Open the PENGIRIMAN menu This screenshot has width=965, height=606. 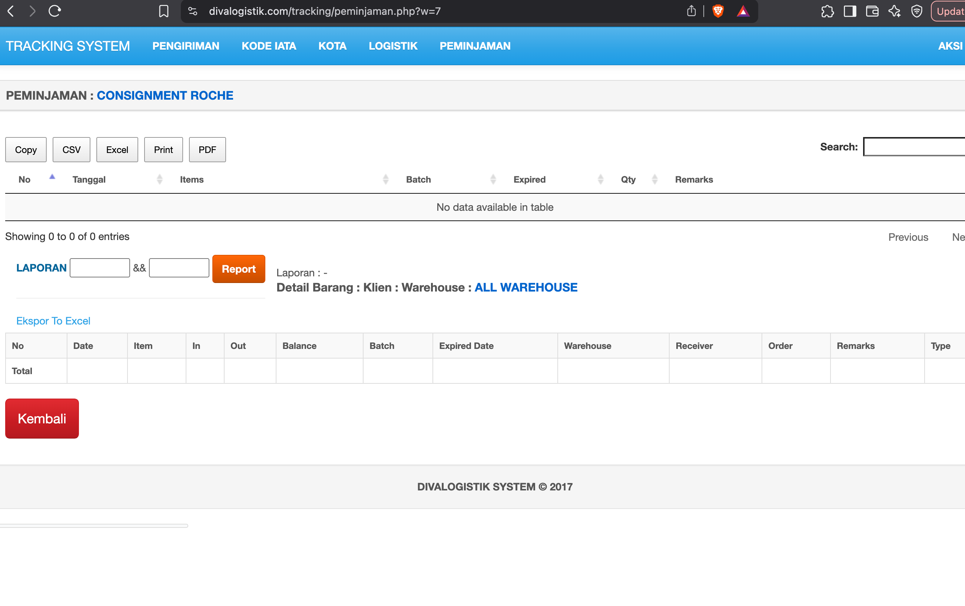(x=186, y=46)
